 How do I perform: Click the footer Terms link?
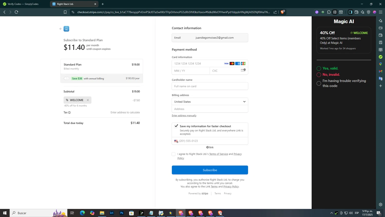[218, 194]
